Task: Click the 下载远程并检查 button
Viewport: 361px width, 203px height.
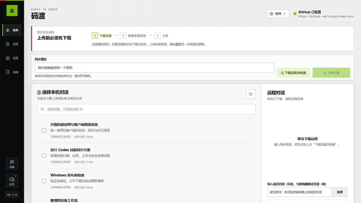Action: pos(293,73)
